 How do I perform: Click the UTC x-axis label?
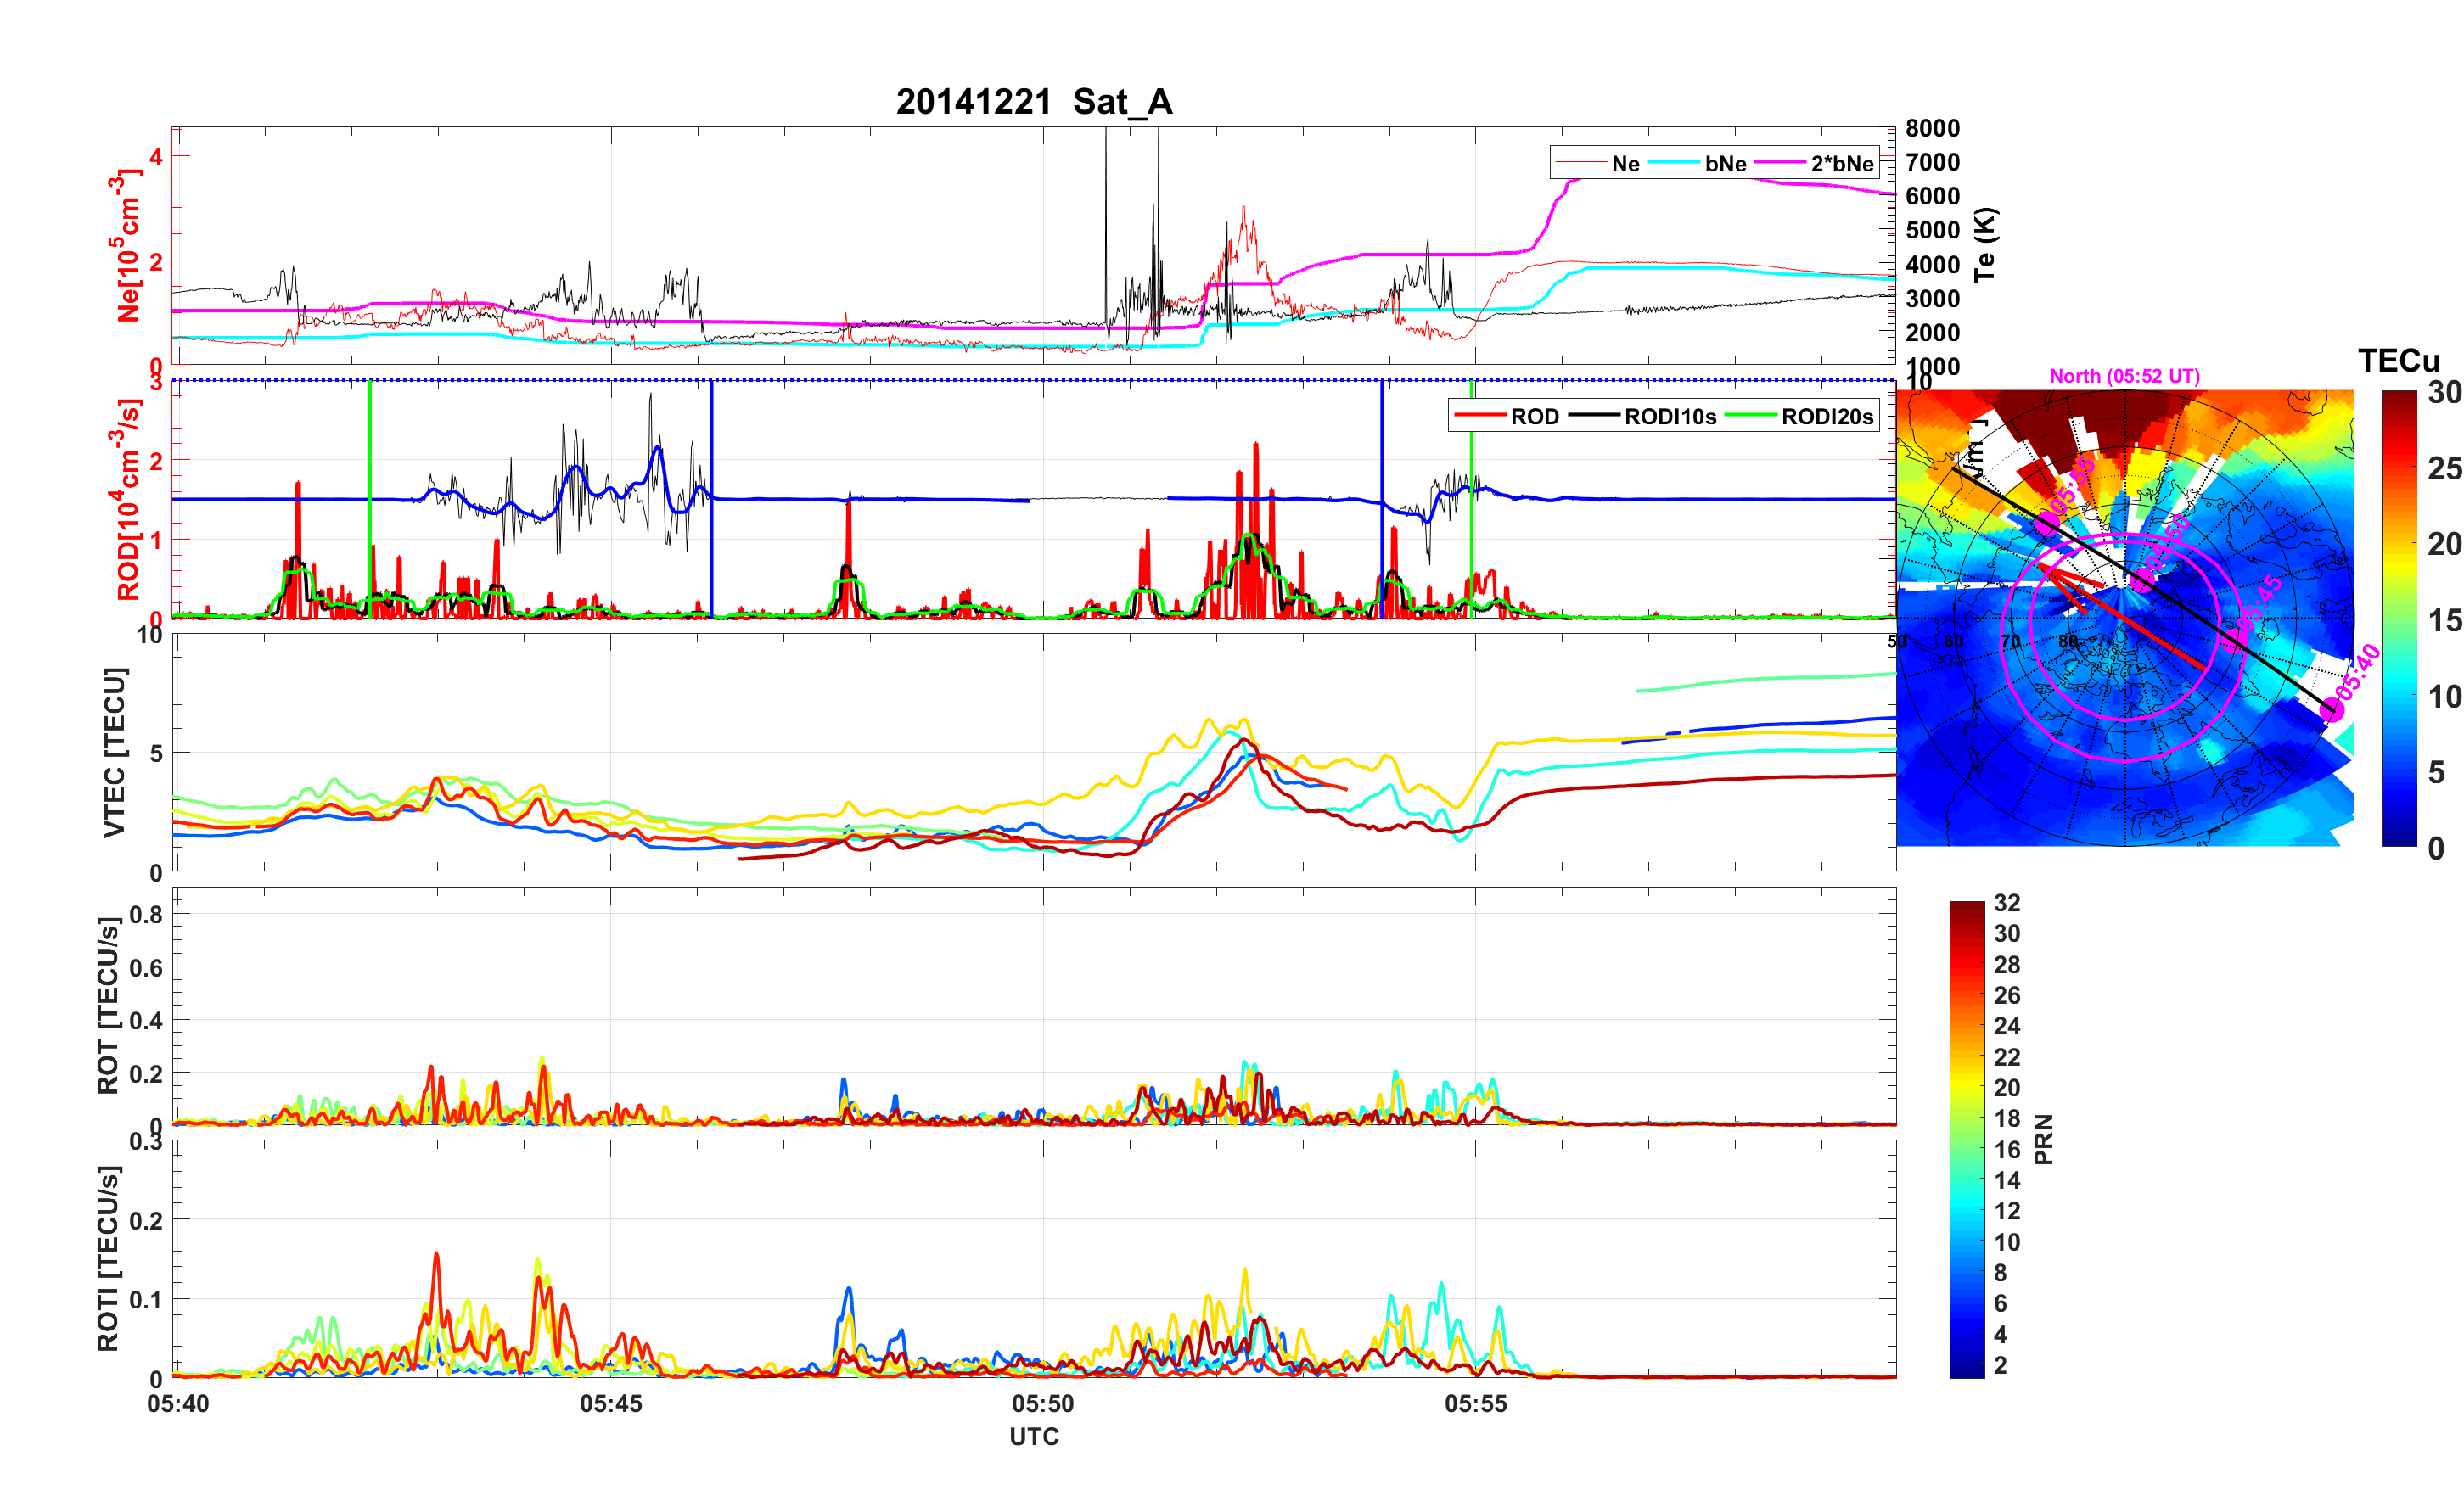1033,1436
